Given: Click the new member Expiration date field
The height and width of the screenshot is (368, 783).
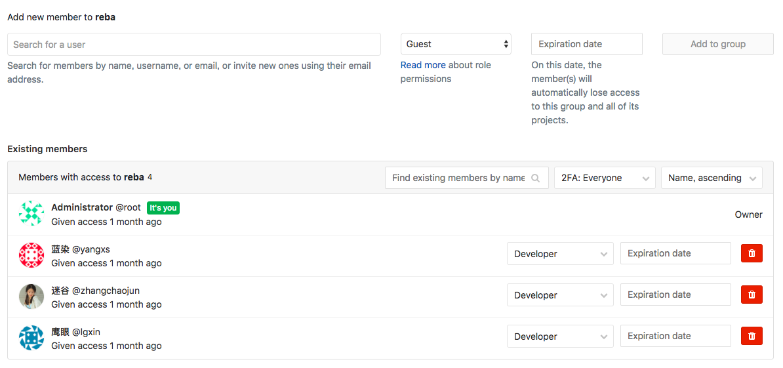Looking at the screenshot, I should [x=586, y=44].
